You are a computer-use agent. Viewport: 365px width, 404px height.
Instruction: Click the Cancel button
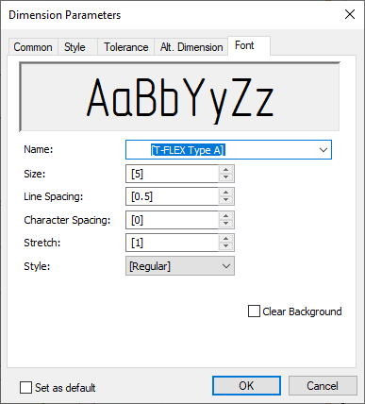click(x=323, y=386)
